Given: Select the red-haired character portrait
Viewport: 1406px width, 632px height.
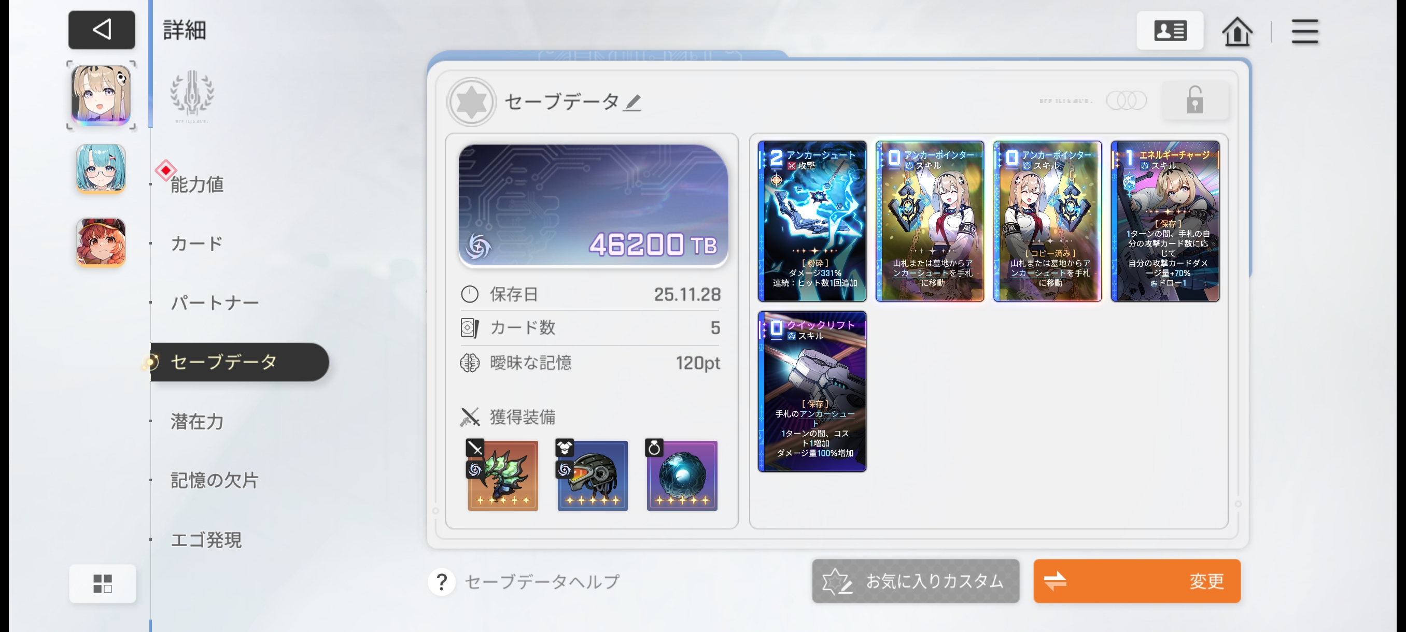Looking at the screenshot, I should pyautogui.click(x=101, y=242).
